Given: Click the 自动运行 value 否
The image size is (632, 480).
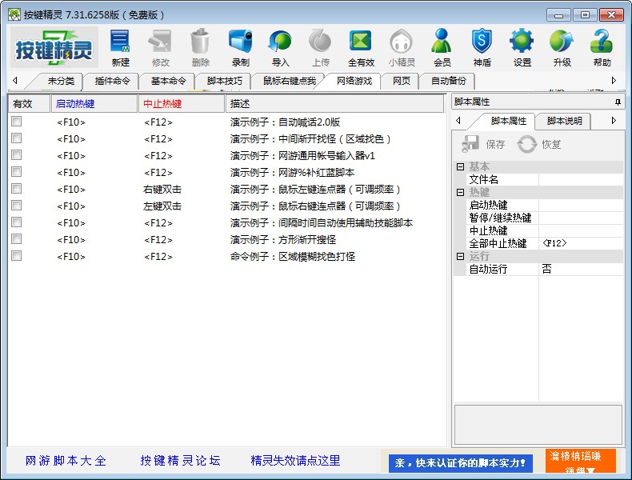Looking at the screenshot, I should pos(581,270).
